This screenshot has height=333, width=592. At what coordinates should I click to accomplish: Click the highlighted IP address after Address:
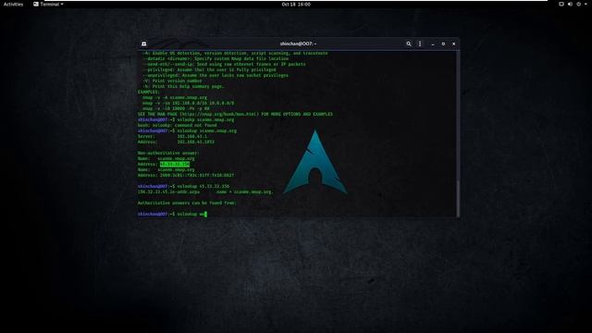pos(175,165)
